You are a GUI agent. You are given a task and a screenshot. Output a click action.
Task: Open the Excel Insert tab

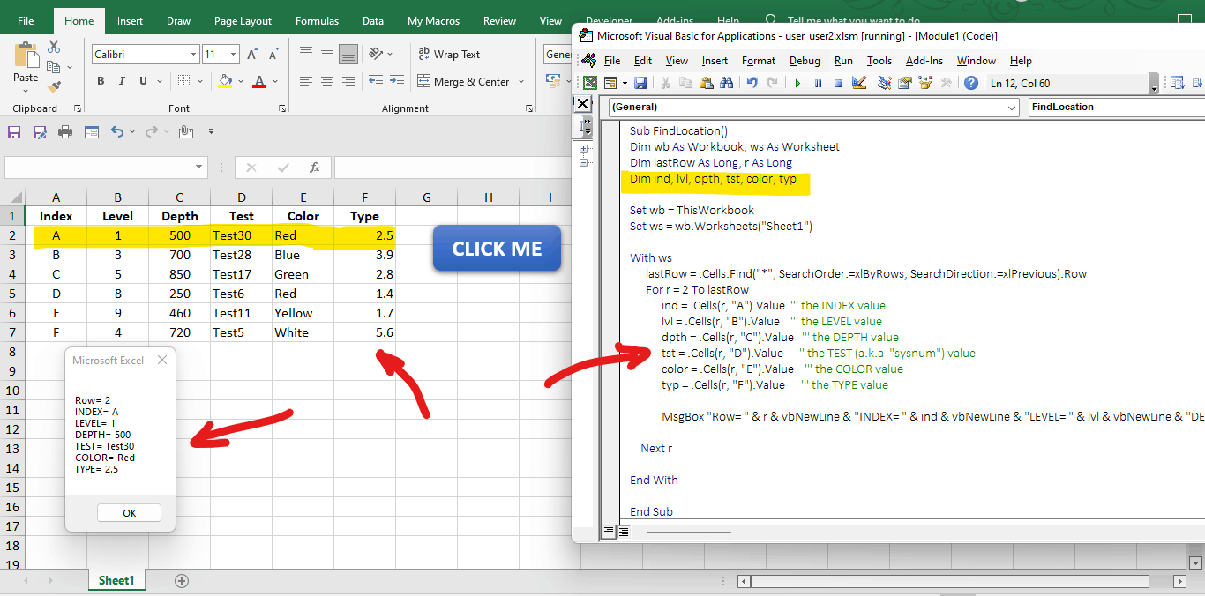130,21
